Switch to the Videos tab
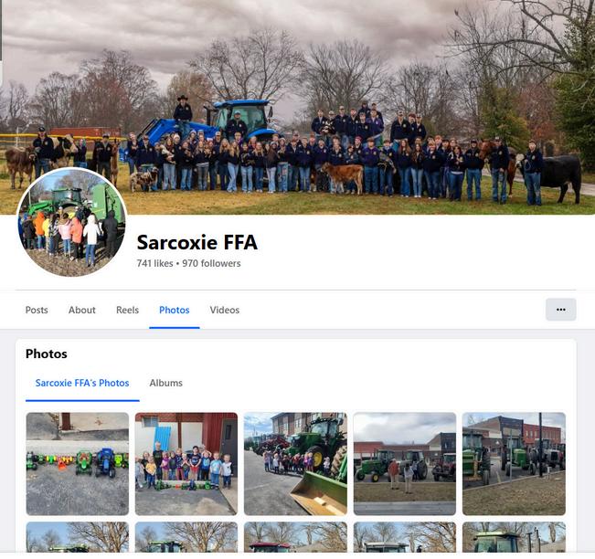The image size is (595, 559). (x=225, y=310)
